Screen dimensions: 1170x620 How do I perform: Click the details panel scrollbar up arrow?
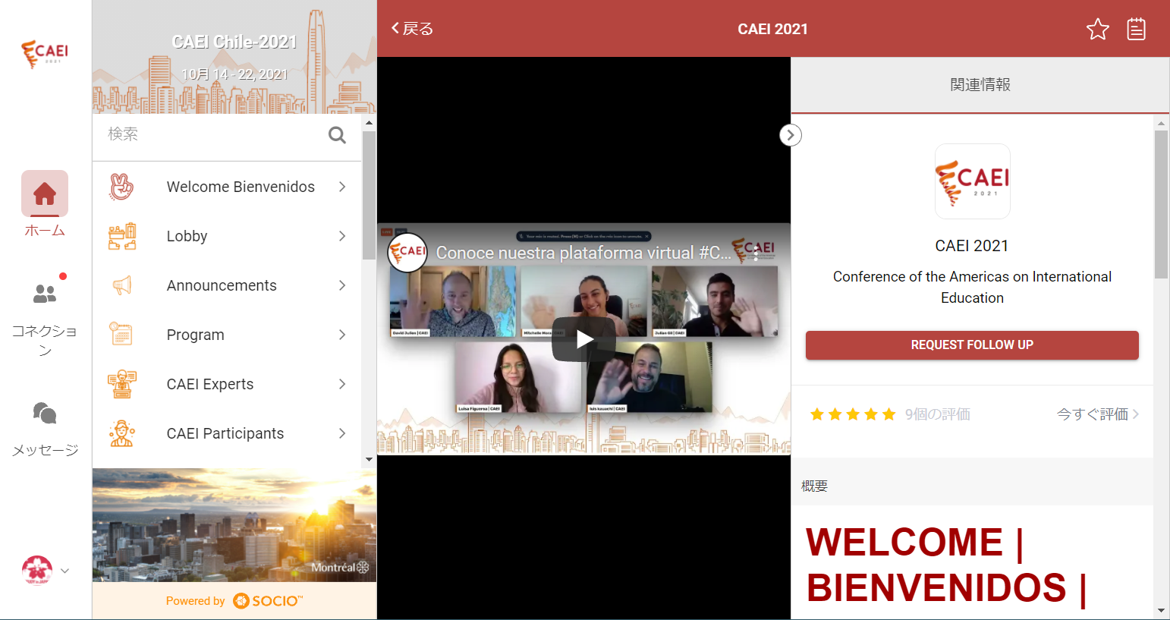pos(1161,122)
